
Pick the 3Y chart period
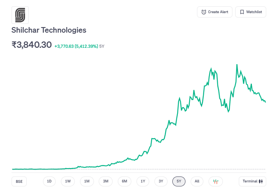coord(161,181)
